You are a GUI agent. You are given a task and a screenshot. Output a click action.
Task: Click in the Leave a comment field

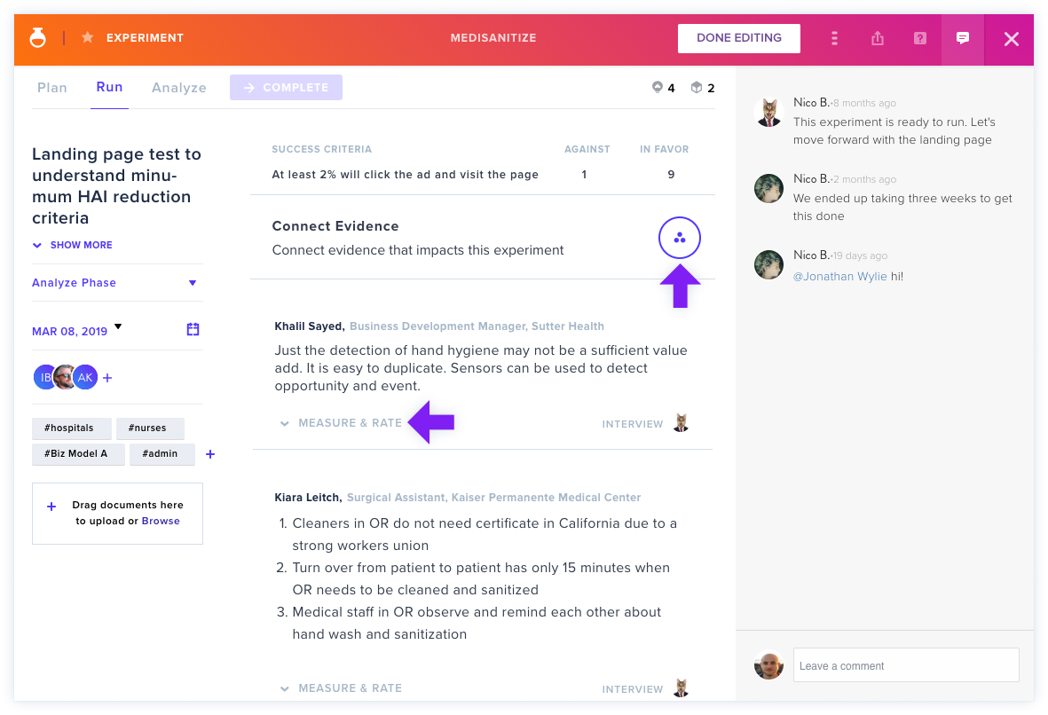(906, 665)
